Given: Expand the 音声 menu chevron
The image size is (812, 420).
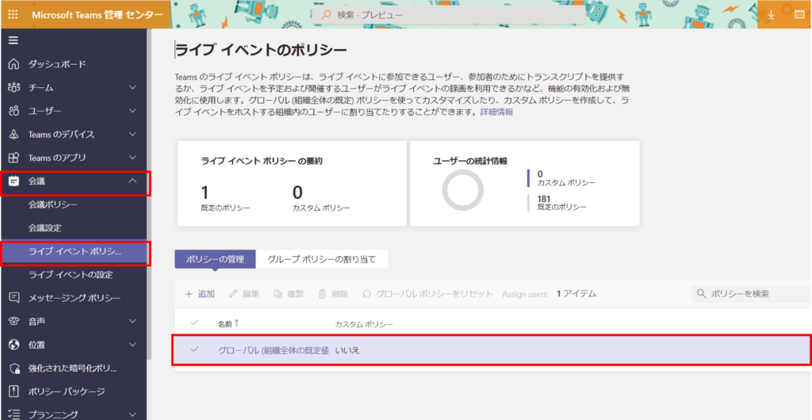Looking at the screenshot, I should click(x=132, y=322).
